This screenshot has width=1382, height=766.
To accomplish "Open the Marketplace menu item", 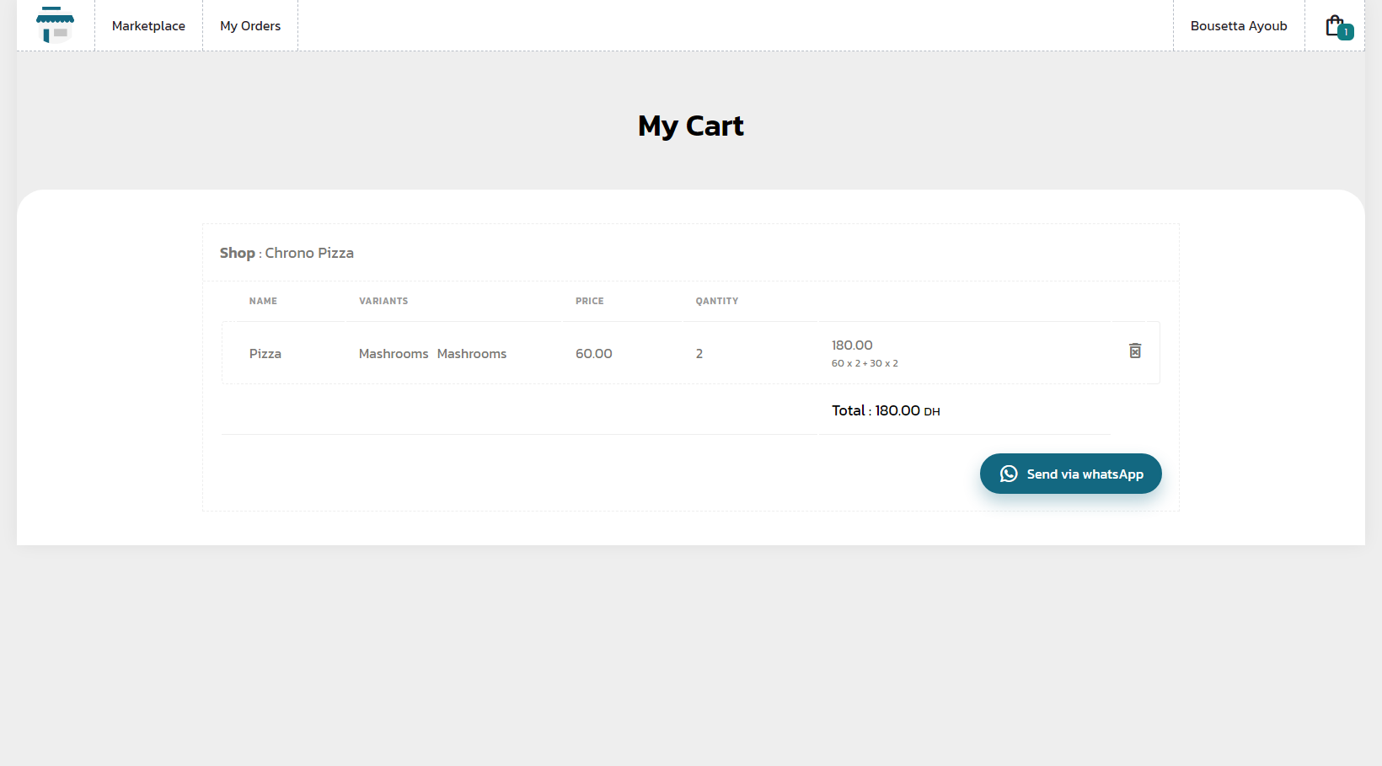I will (x=148, y=26).
